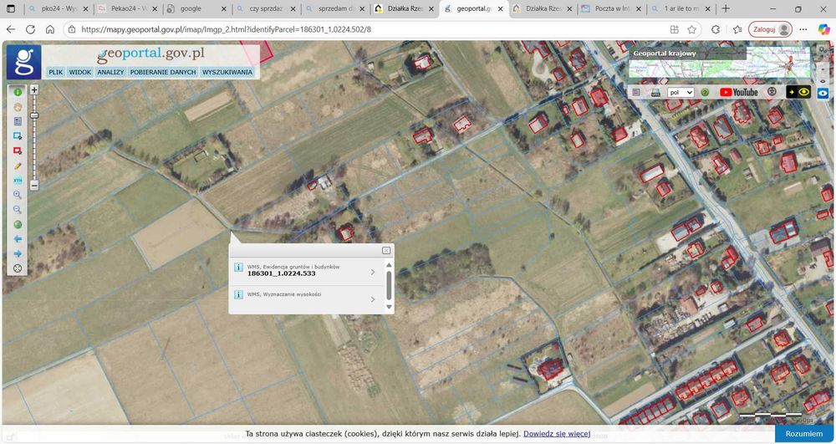The image size is (836, 444).
Task: Open the browser extensions puzzle icon
Action: 716,29
